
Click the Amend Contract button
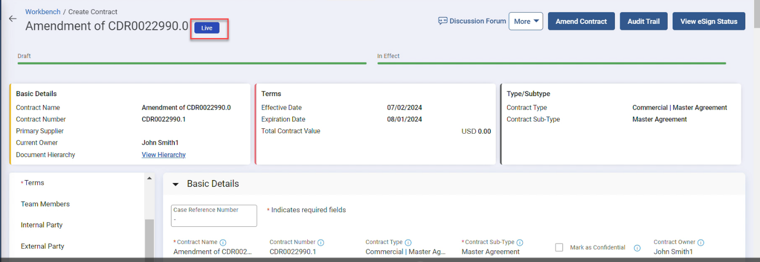581,21
